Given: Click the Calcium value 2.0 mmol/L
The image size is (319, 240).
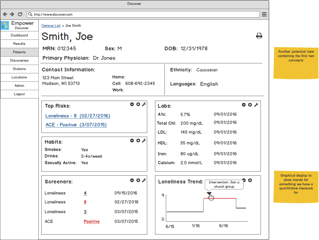Looking at the screenshot, I should point(191,163).
